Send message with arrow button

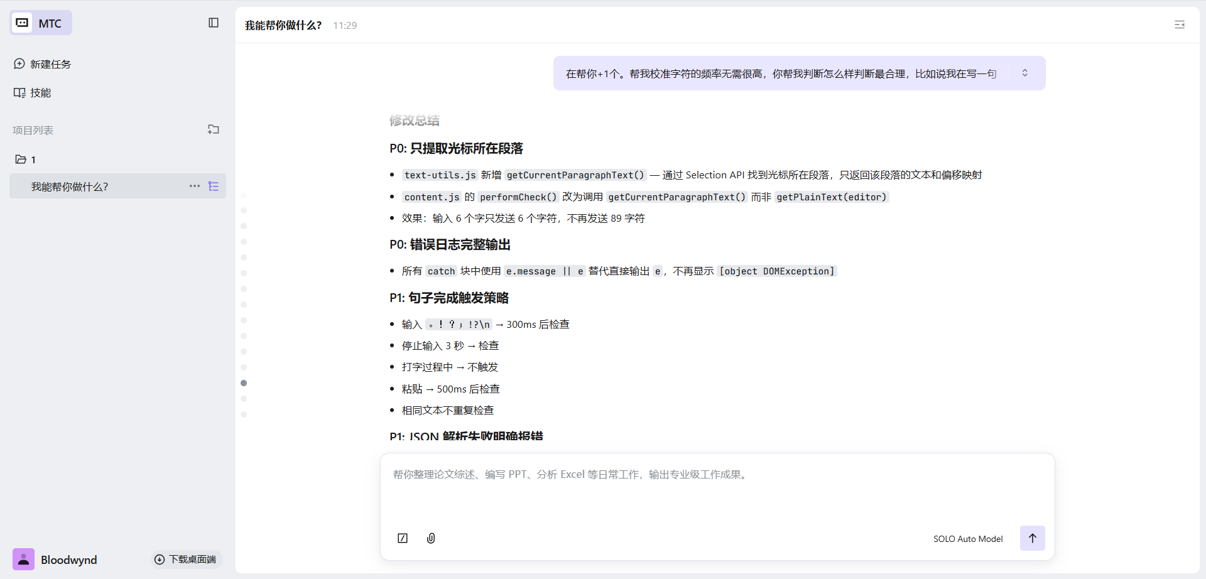[1032, 538]
